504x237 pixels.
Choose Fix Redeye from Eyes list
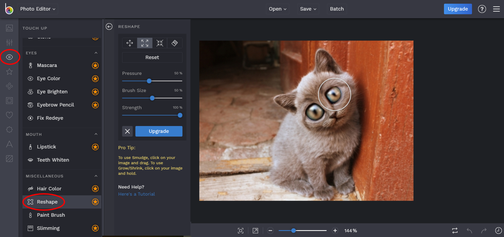pos(50,118)
